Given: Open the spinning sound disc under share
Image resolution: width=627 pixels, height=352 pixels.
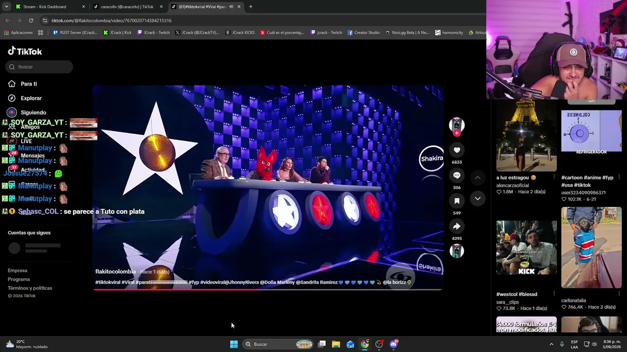Looking at the screenshot, I should click(457, 251).
